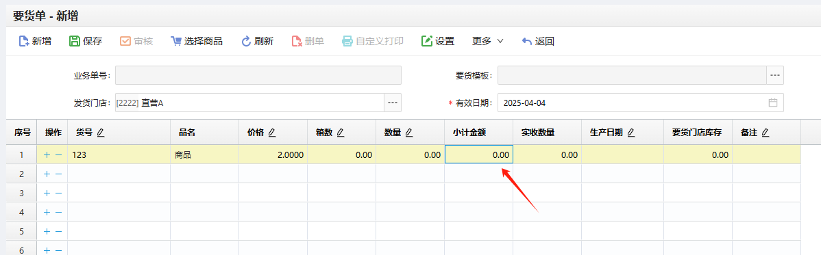Select row 1 小计金额 cell

(478, 155)
